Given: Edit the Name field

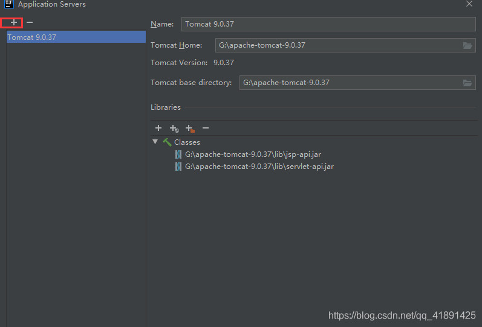Looking at the screenshot, I should tap(328, 24).
